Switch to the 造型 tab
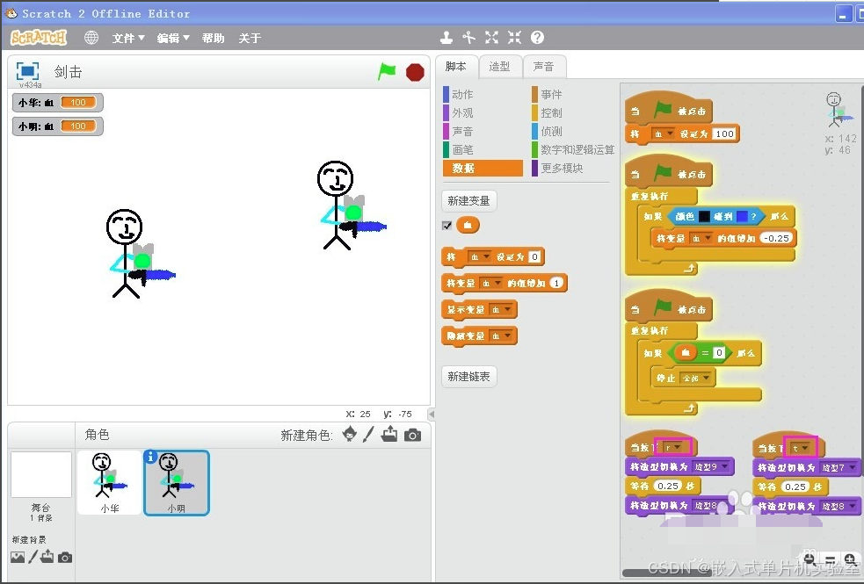864x584 pixels. click(x=499, y=67)
